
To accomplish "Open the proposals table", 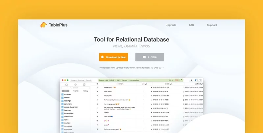I will pos(67,129).
